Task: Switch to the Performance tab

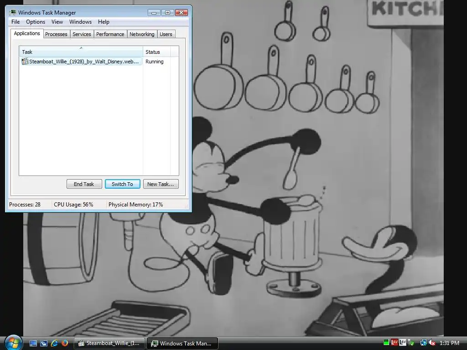Action: click(x=110, y=34)
